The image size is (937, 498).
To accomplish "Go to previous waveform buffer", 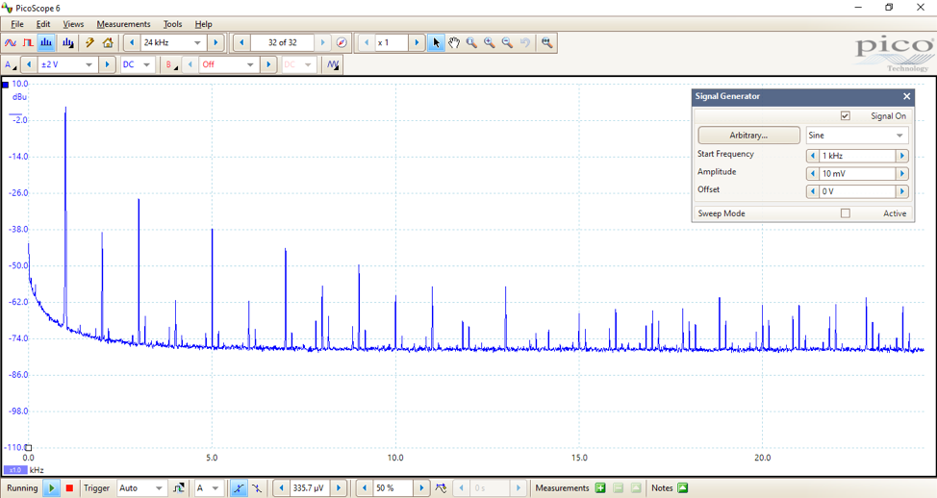I will point(241,43).
